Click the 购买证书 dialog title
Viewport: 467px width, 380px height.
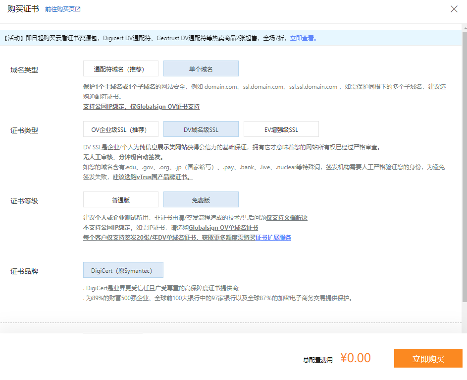23,9
